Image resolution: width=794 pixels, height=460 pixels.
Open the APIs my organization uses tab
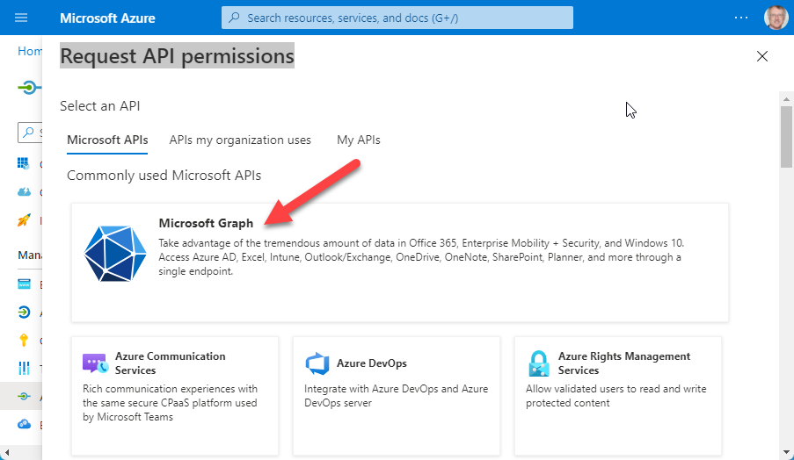[240, 140]
